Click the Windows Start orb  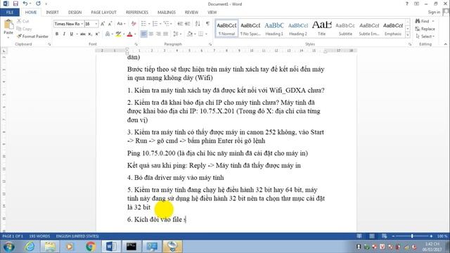[x=9, y=247]
